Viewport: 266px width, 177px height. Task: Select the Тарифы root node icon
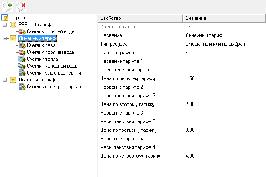coord(5,18)
